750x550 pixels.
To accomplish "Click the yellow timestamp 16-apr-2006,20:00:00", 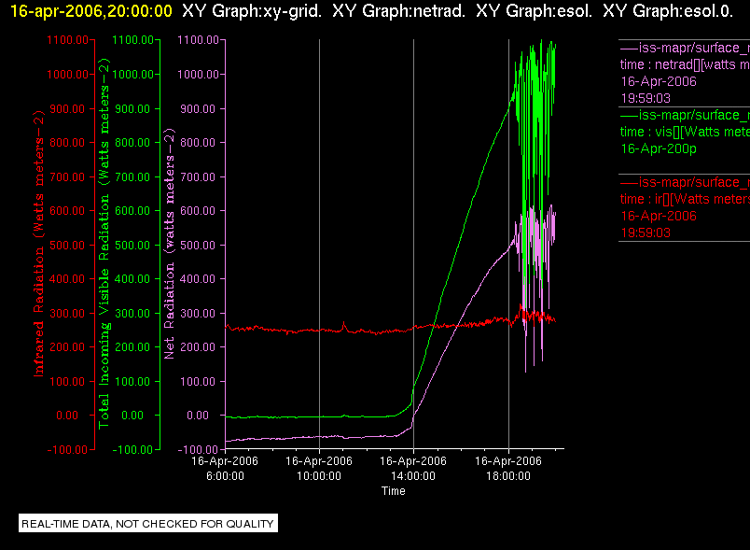I will coord(90,11).
